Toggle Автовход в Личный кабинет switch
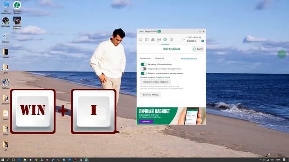The image size is (289, 162). pos(144,64)
